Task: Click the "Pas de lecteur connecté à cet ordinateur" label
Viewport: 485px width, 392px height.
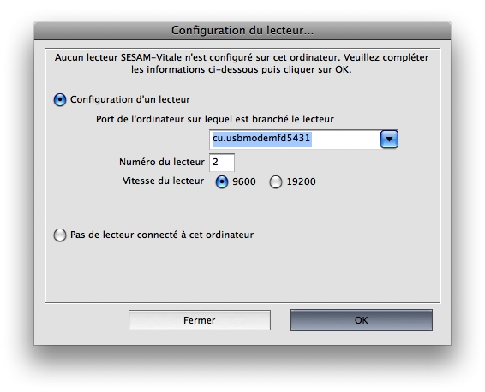Action: point(162,235)
